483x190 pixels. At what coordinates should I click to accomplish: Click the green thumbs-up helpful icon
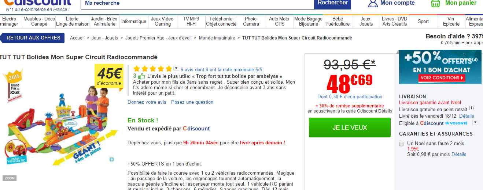click(141, 76)
